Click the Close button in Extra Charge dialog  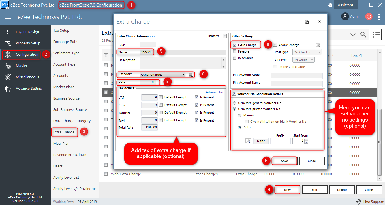click(312, 161)
